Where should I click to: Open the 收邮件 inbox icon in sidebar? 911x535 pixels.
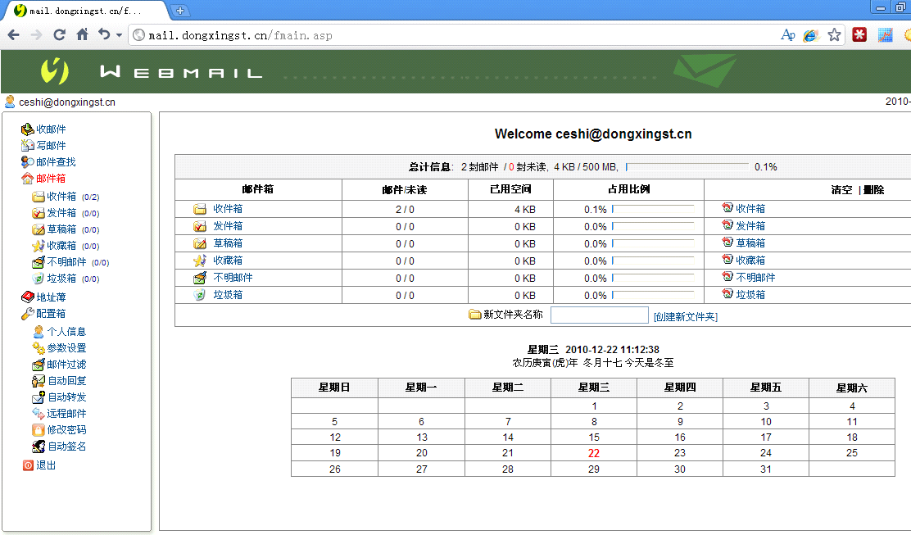28,129
